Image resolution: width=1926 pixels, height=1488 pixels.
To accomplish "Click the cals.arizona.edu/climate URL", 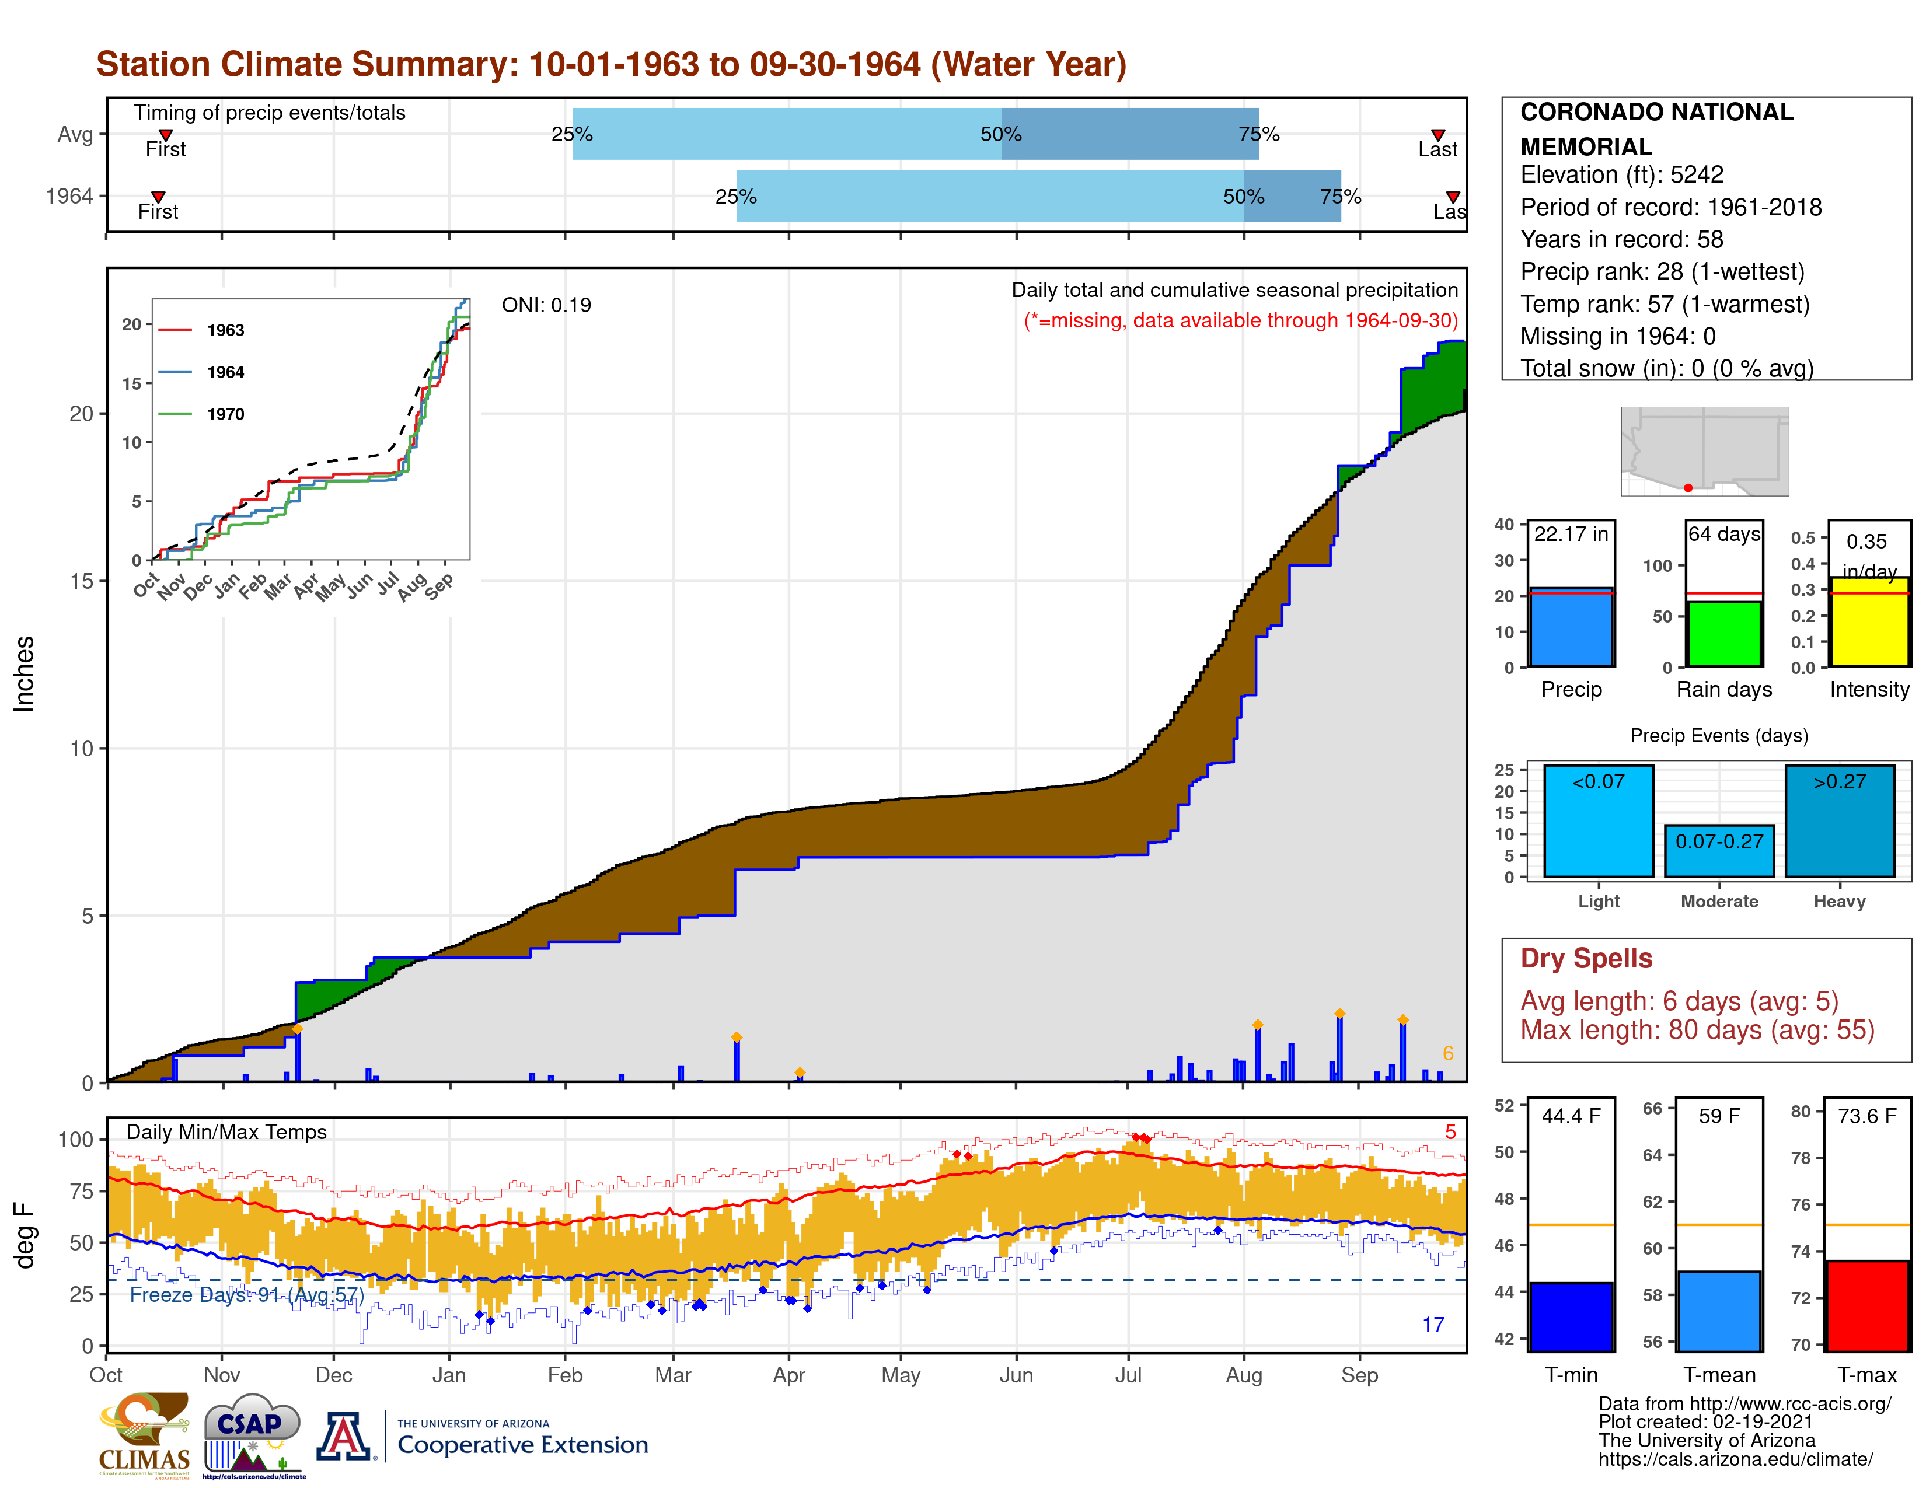I will click(1736, 1459).
